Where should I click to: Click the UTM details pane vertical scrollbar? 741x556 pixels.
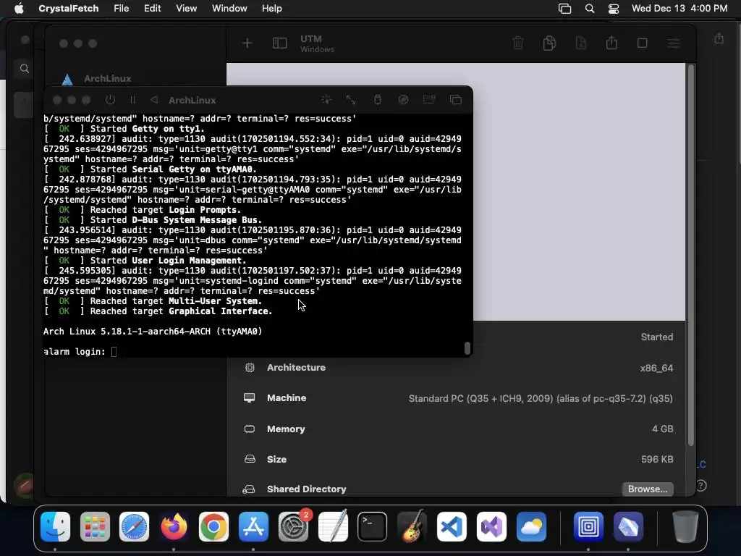tap(691, 256)
